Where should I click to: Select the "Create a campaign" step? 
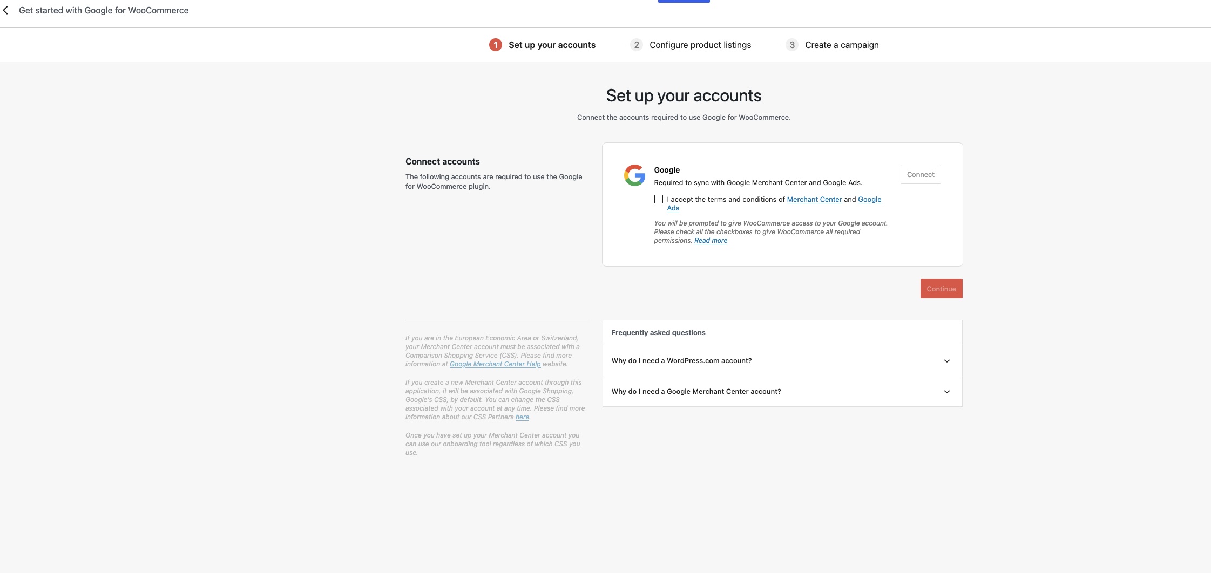[x=842, y=45]
